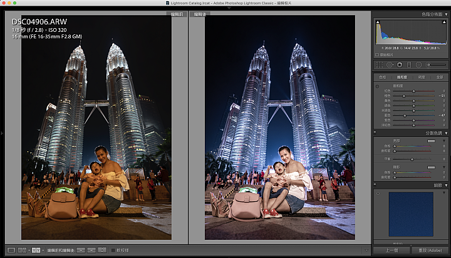Swap before and after settings
The image size is (451, 258).
coord(102,251)
